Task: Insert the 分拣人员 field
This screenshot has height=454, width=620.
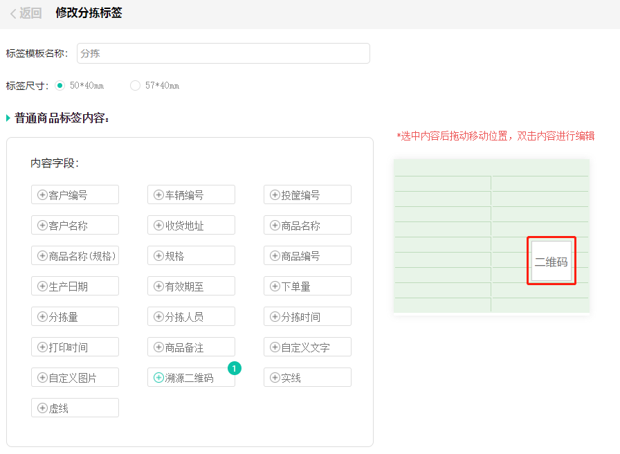Action: pos(191,316)
